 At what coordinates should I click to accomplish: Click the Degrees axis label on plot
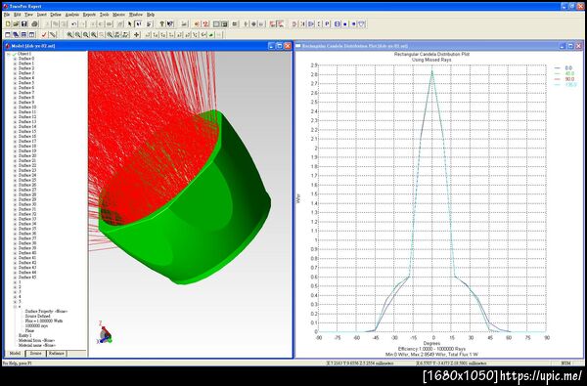pyautogui.click(x=431, y=343)
